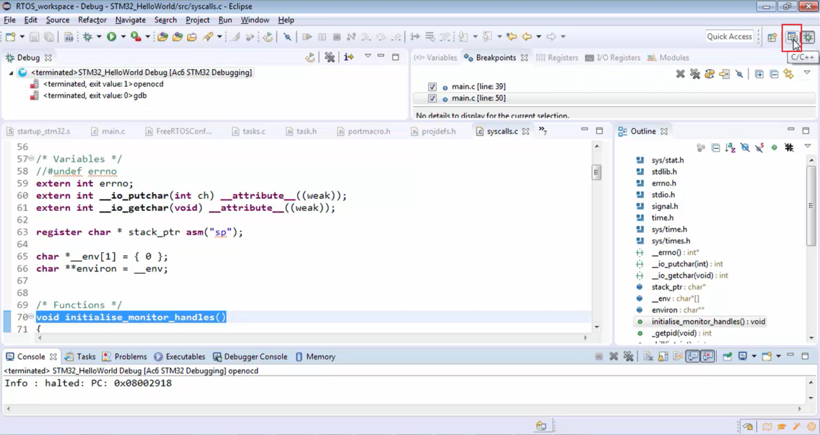Open the Project menu
The width and height of the screenshot is (820, 435).
197,20
